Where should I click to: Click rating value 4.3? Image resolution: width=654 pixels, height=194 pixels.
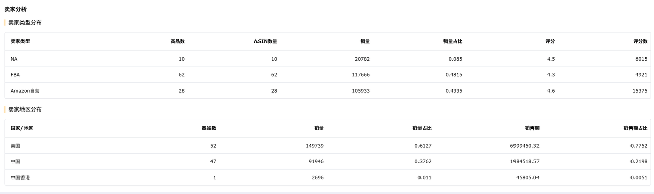(x=551, y=75)
